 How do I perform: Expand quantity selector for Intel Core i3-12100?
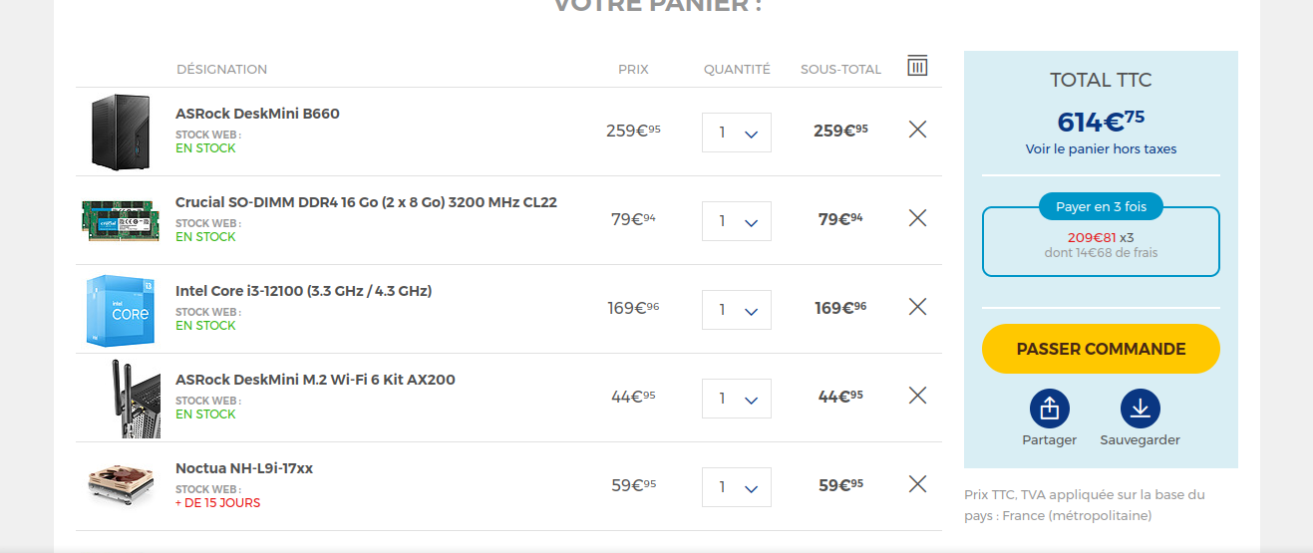737,310
